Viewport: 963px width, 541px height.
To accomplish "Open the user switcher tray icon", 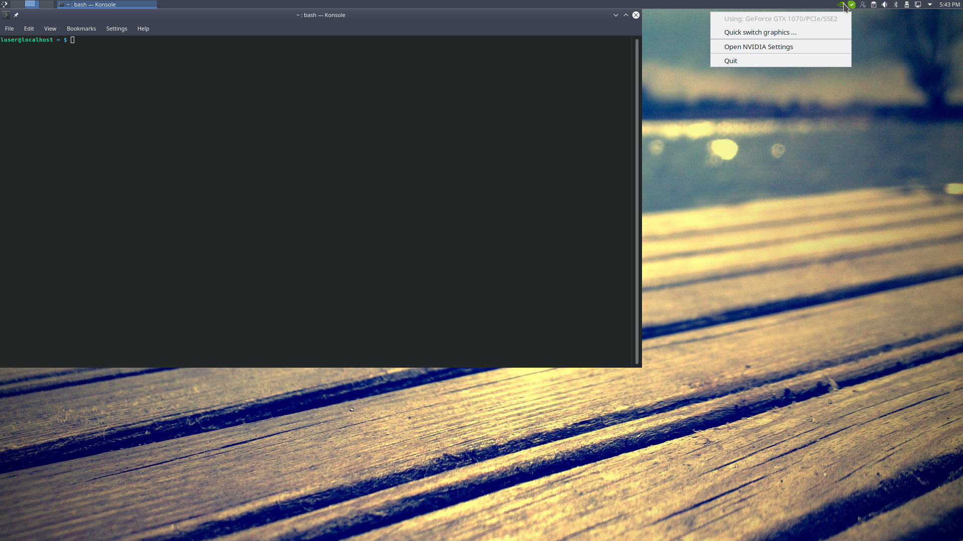I will click(863, 5).
